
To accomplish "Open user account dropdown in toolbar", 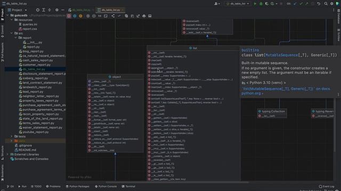I will point(217,4).
